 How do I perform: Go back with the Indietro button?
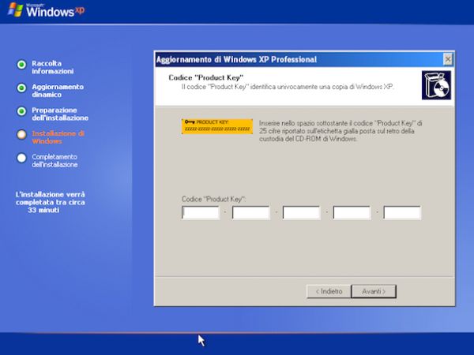coord(328,291)
